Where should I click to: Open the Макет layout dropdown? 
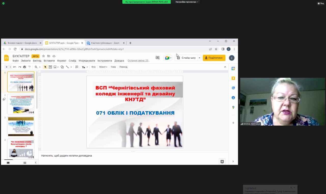pos(103,67)
